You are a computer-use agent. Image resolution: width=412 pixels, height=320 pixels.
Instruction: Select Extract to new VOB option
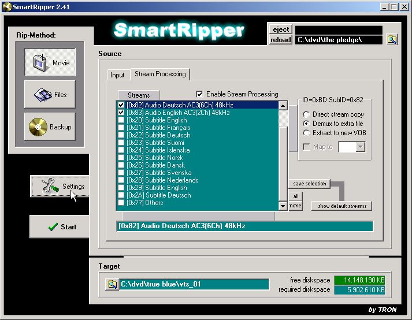(306, 133)
